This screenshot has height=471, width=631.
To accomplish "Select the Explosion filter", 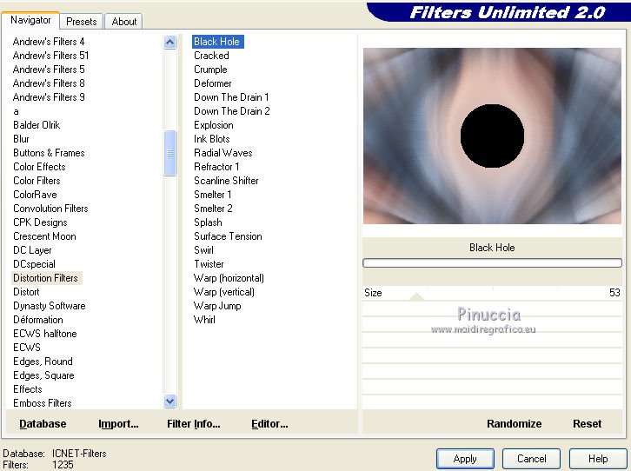I will click(213, 125).
